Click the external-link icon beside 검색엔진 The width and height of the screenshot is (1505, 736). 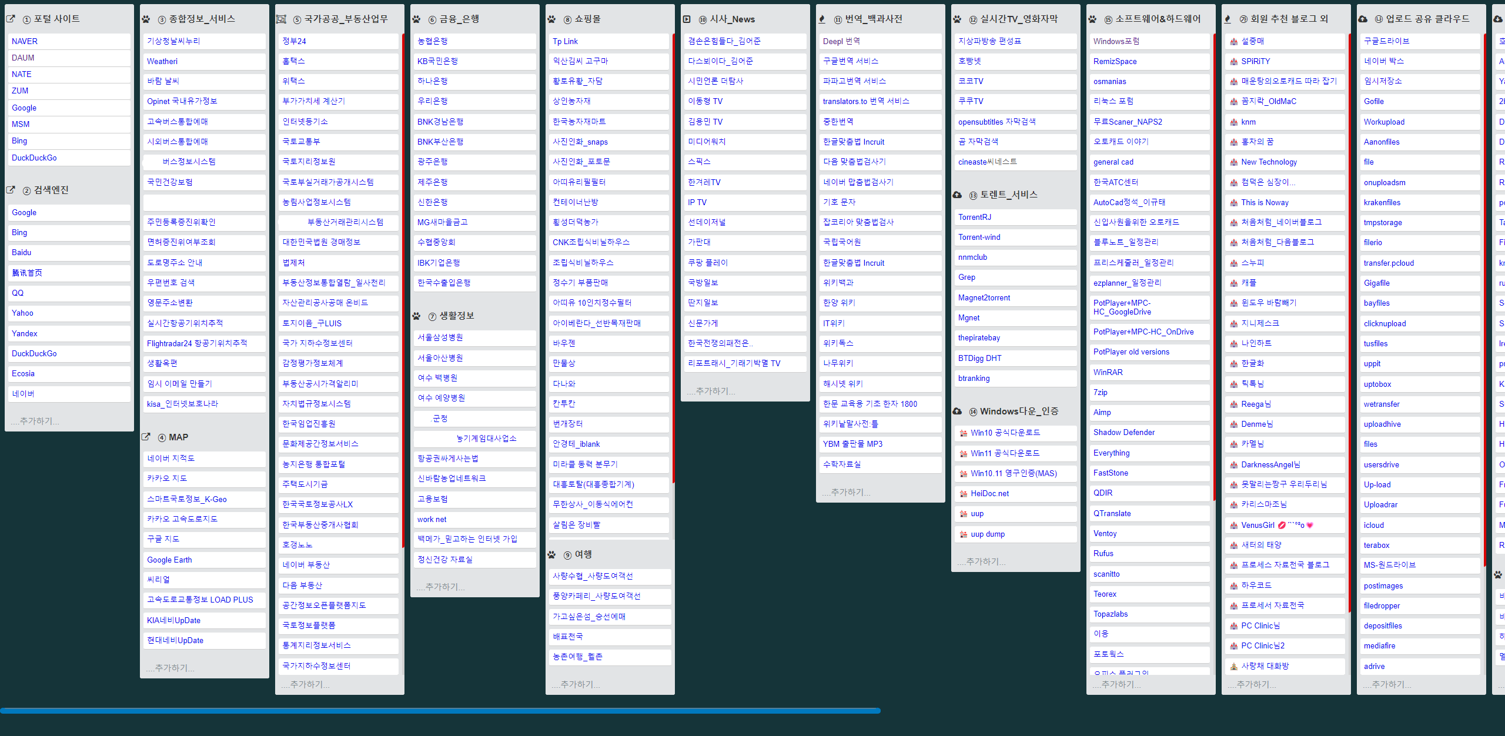[x=11, y=190]
